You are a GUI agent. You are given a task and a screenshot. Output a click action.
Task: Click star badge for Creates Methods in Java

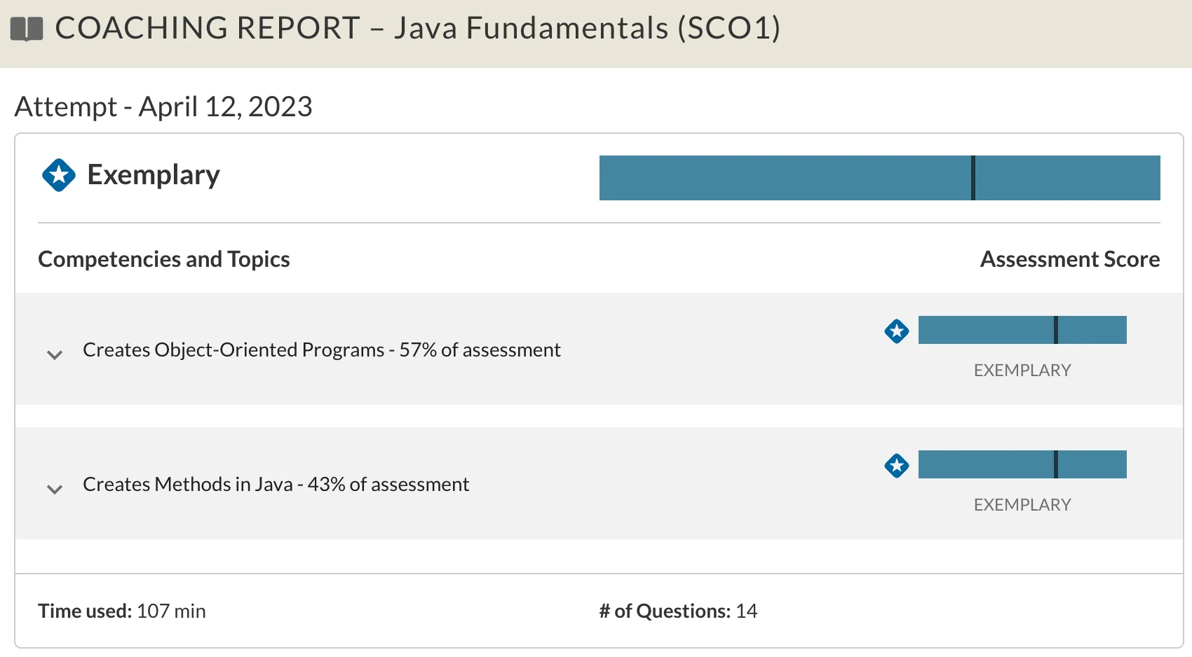tap(897, 465)
